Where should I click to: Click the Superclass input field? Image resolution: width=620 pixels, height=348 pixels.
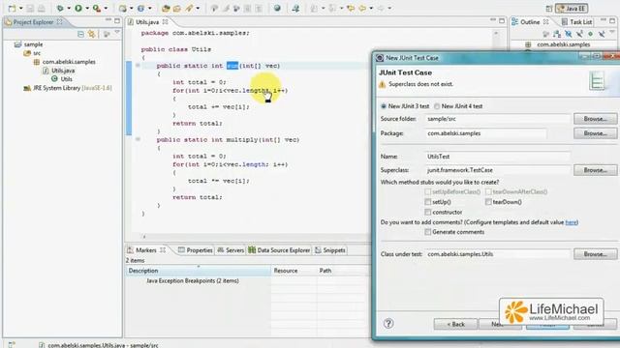point(497,170)
